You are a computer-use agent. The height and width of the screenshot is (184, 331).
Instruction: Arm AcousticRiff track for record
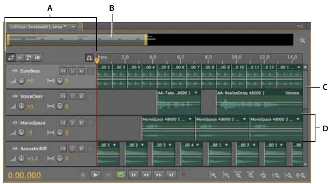point(81,149)
